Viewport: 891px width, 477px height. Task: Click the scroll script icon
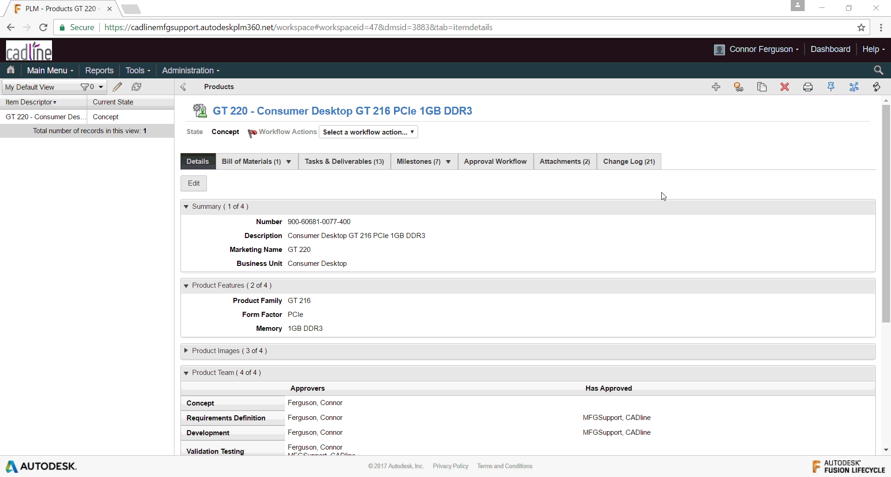coord(877,87)
